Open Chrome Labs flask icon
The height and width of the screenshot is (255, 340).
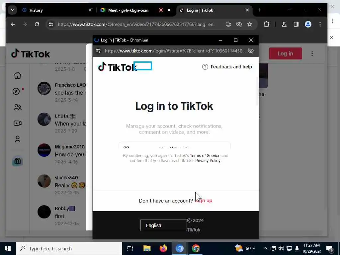point(284,24)
